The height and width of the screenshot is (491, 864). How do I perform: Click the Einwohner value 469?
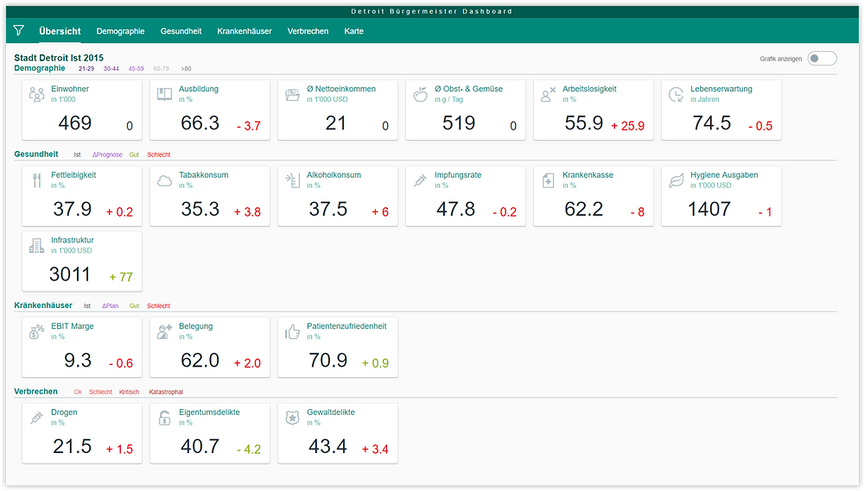tap(75, 123)
